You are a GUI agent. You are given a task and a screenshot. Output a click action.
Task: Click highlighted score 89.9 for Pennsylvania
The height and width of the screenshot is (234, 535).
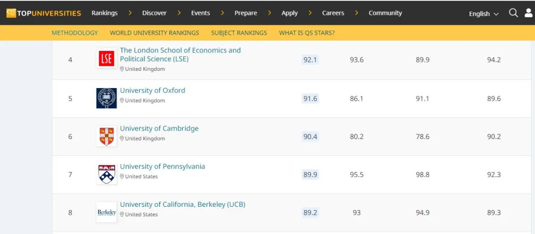pos(310,175)
